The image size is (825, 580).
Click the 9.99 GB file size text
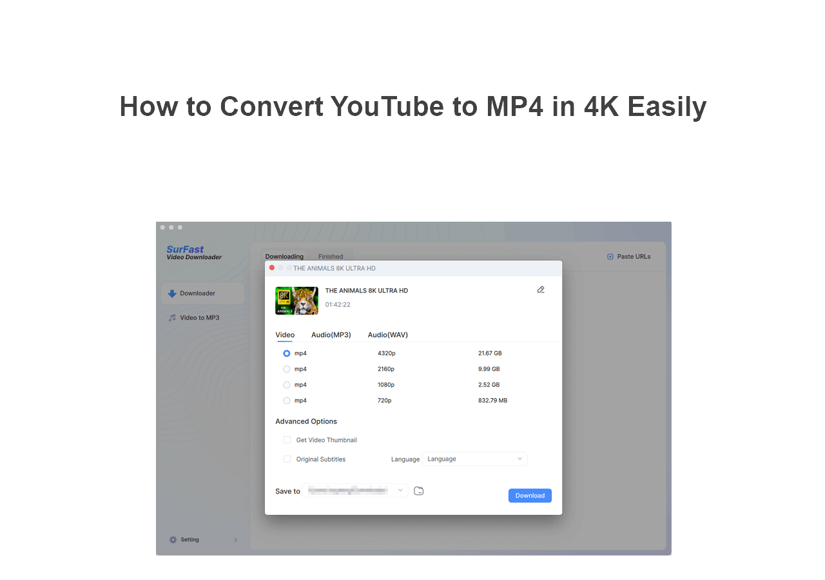point(489,369)
